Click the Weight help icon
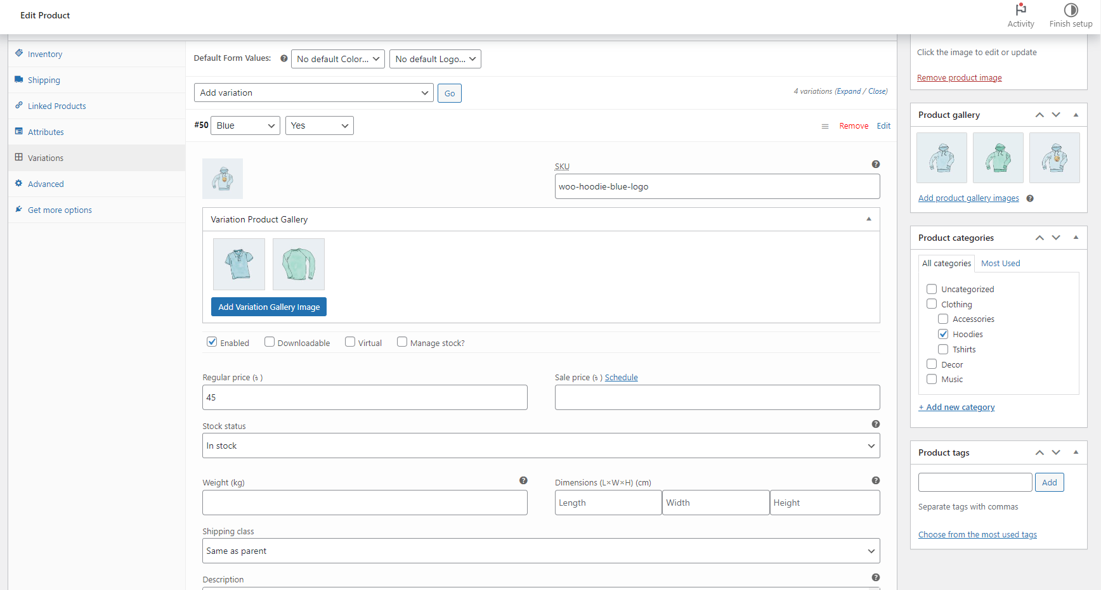 pyautogui.click(x=523, y=480)
